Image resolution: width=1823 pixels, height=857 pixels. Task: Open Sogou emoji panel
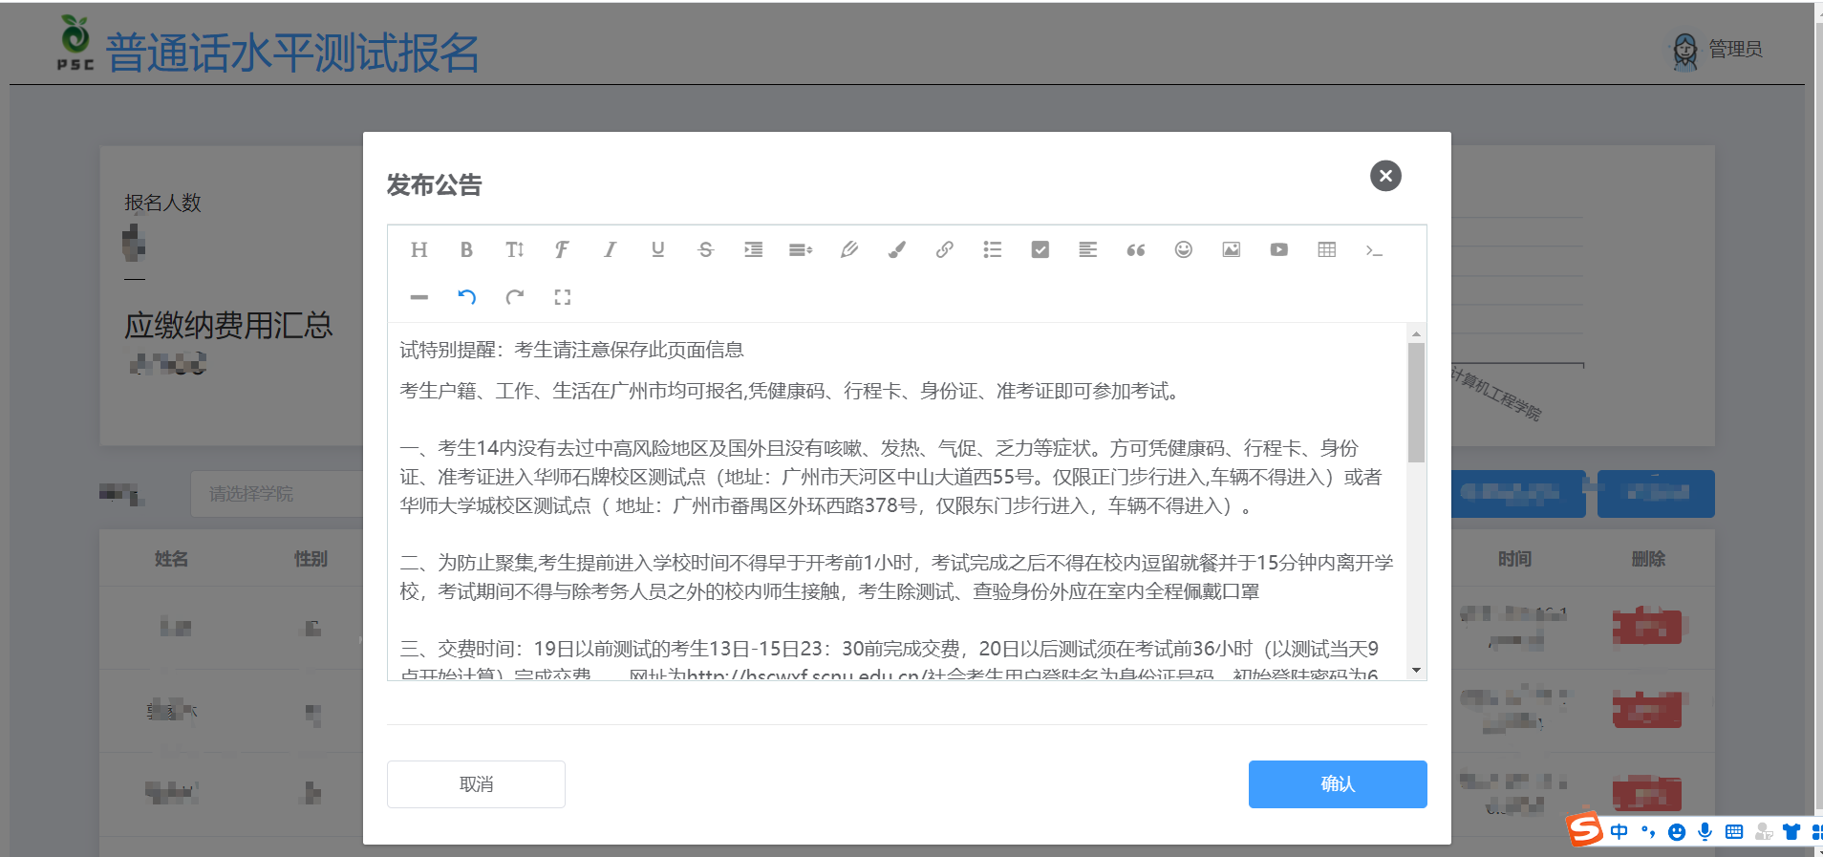(x=1677, y=832)
